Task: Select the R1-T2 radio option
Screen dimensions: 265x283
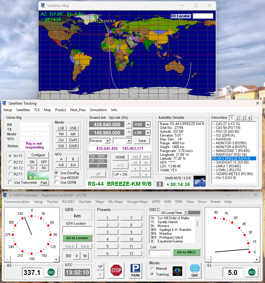Action: (x=10, y=168)
